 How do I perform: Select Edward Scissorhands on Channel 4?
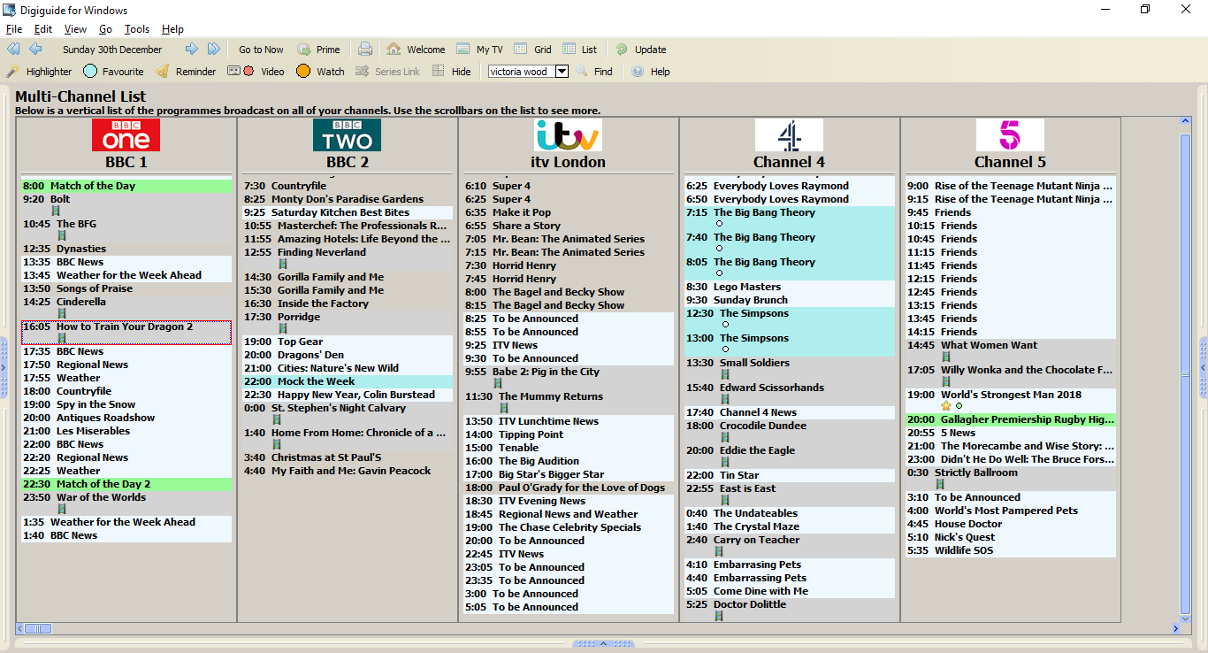click(790, 394)
